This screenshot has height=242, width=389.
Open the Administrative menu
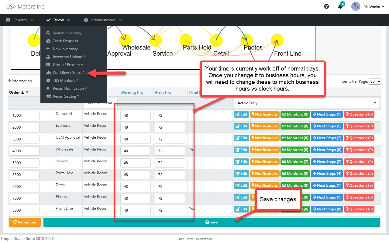(103, 20)
